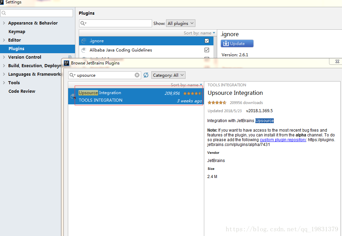
Task: Click the Alibaba Java Coding Guidelines plugin icon
Action: [84, 50]
